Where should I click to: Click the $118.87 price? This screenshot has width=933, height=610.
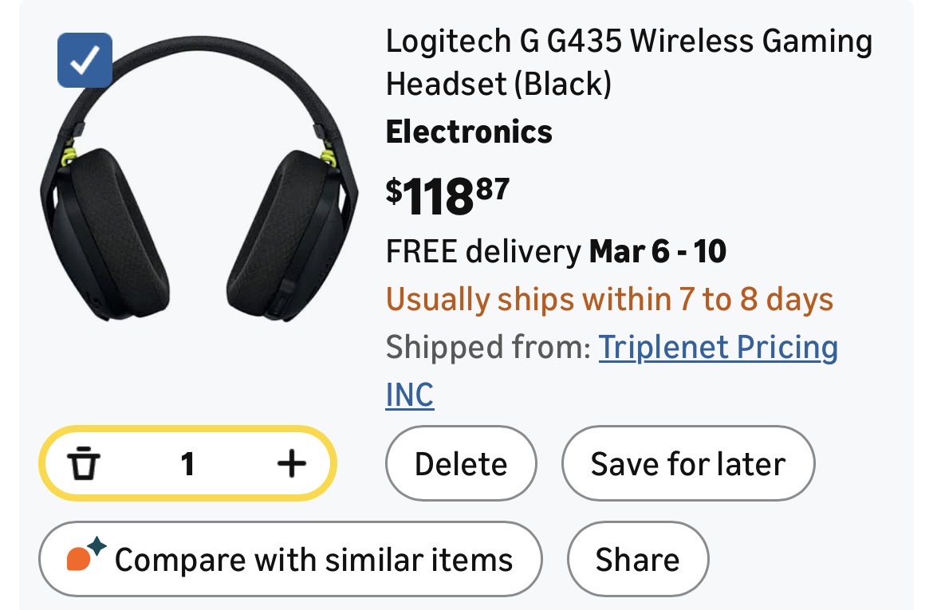click(447, 196)
